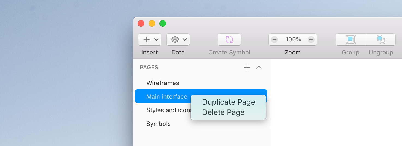
Task: Maximize the window with green button
Action: coord(163,23)
